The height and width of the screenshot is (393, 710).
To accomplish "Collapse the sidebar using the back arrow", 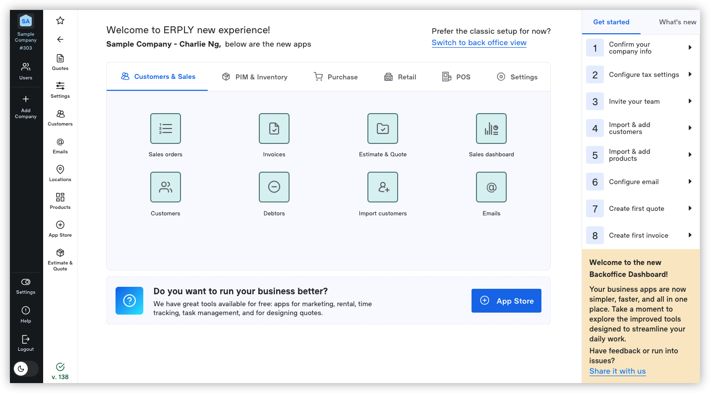I will (60, 39).
